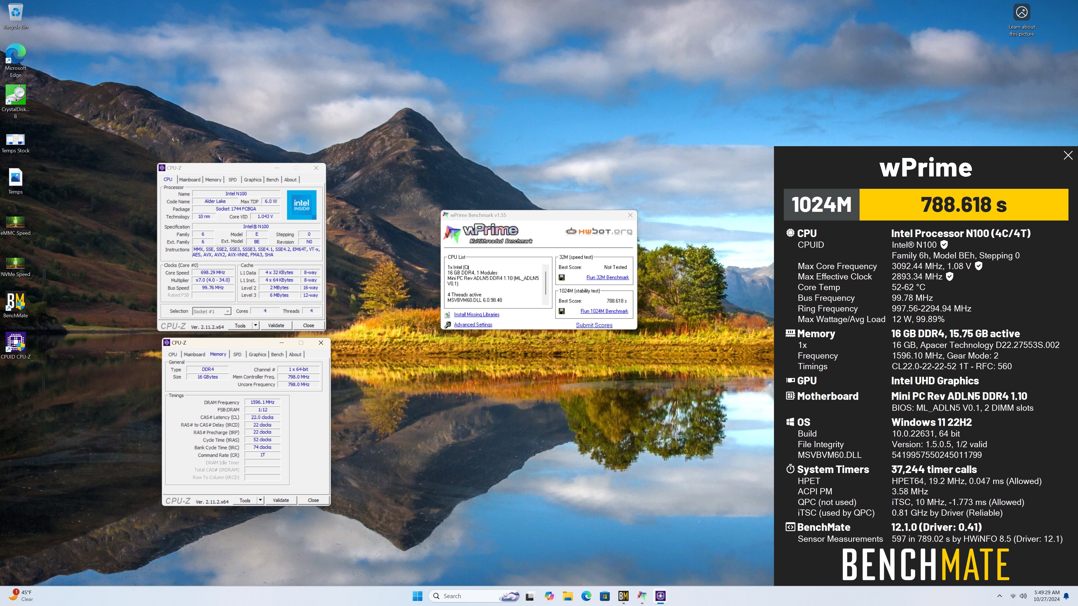Image resolution: width=1078 pixels, height=606 pixels.
Task: Click the Install Missing Libraries link
Action: [x=476, y=315]
